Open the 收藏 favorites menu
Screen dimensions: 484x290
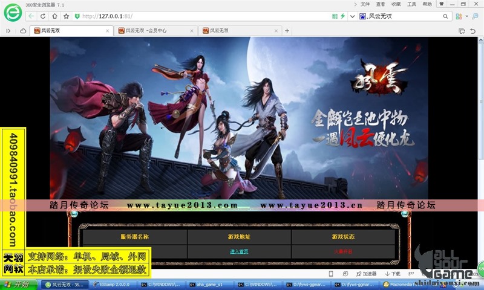[x=396, y=4]
